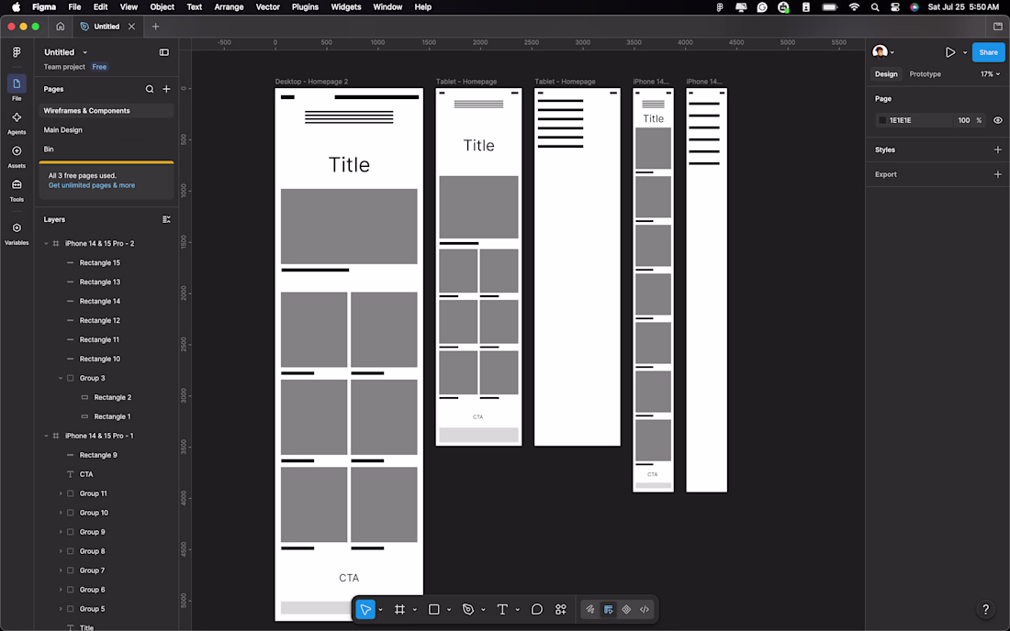Open the present options dropdown arrow
1010x631 pixels.
[x=965, y=53]
